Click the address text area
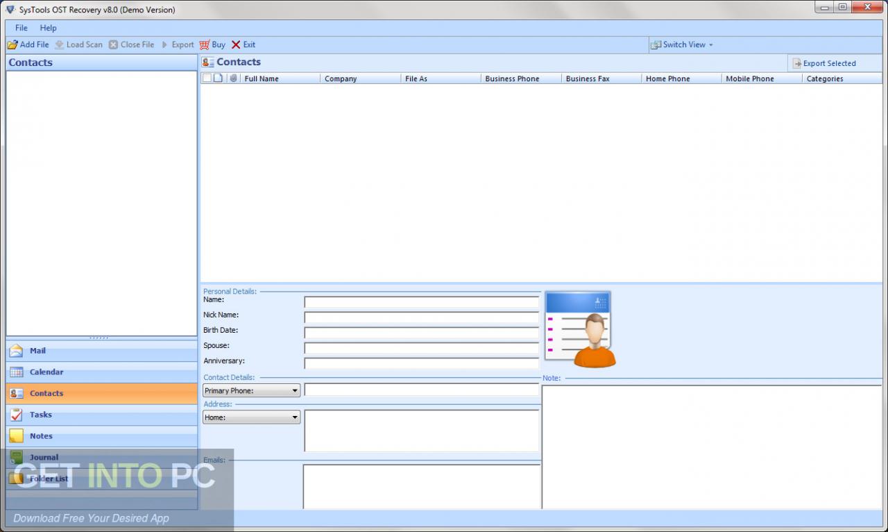Image resolution: width=888 pixels, height=532 pixels. [422, 431]
